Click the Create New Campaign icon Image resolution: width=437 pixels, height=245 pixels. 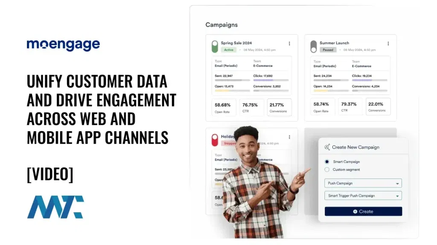tap(327, 147)
